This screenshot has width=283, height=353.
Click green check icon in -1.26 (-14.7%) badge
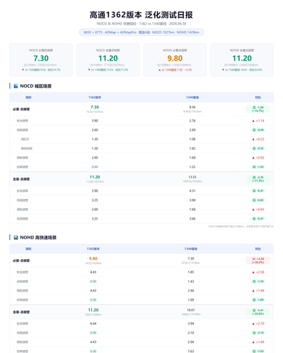coord(254,107)
